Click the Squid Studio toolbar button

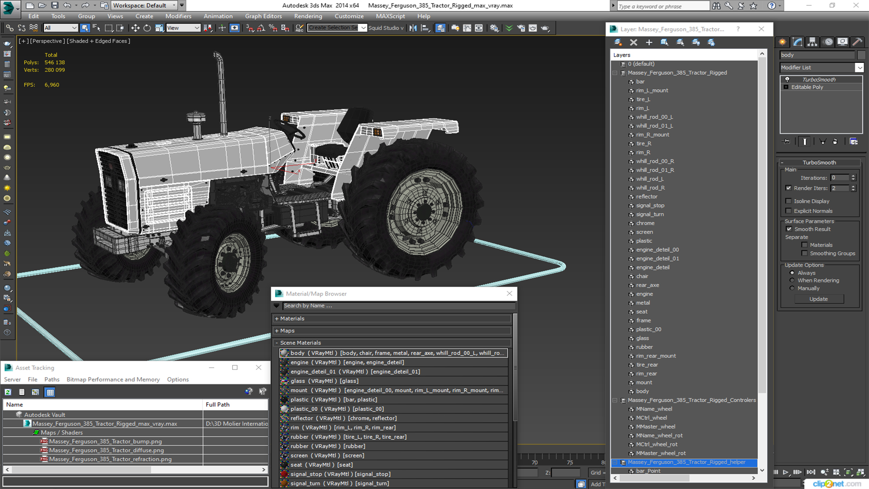pyautogui.click(x=386, y=28)
